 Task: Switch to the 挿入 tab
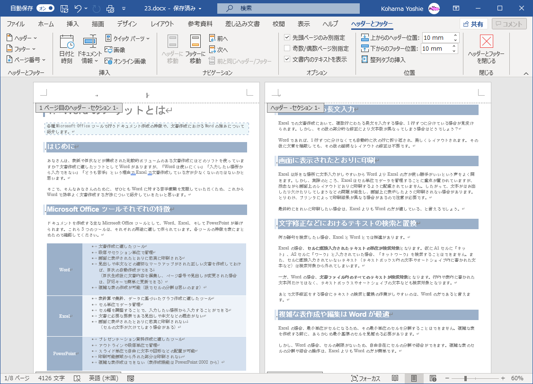click(x=72, y=24)
